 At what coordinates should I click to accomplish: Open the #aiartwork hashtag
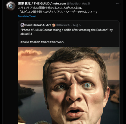point(57,42)
